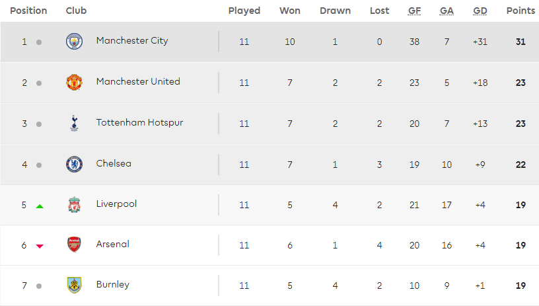Click the GF column header abbreviation
The image size is (539, 306).
[414, 11]
